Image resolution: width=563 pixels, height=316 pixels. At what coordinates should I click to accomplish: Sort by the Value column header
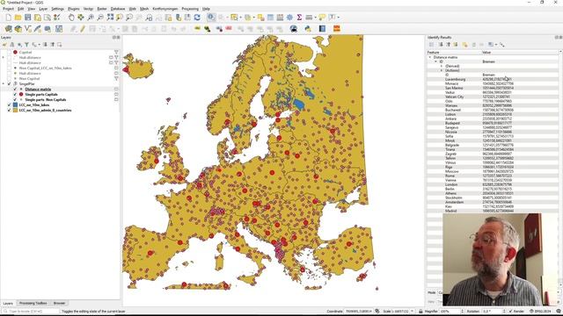520,53
